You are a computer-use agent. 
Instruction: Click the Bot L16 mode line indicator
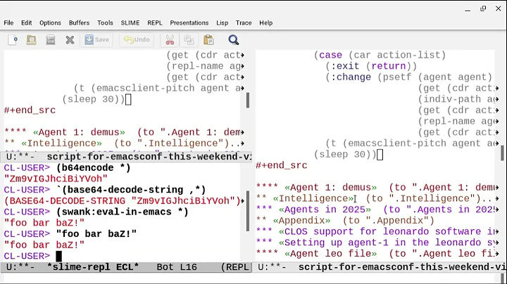point(177,267)
